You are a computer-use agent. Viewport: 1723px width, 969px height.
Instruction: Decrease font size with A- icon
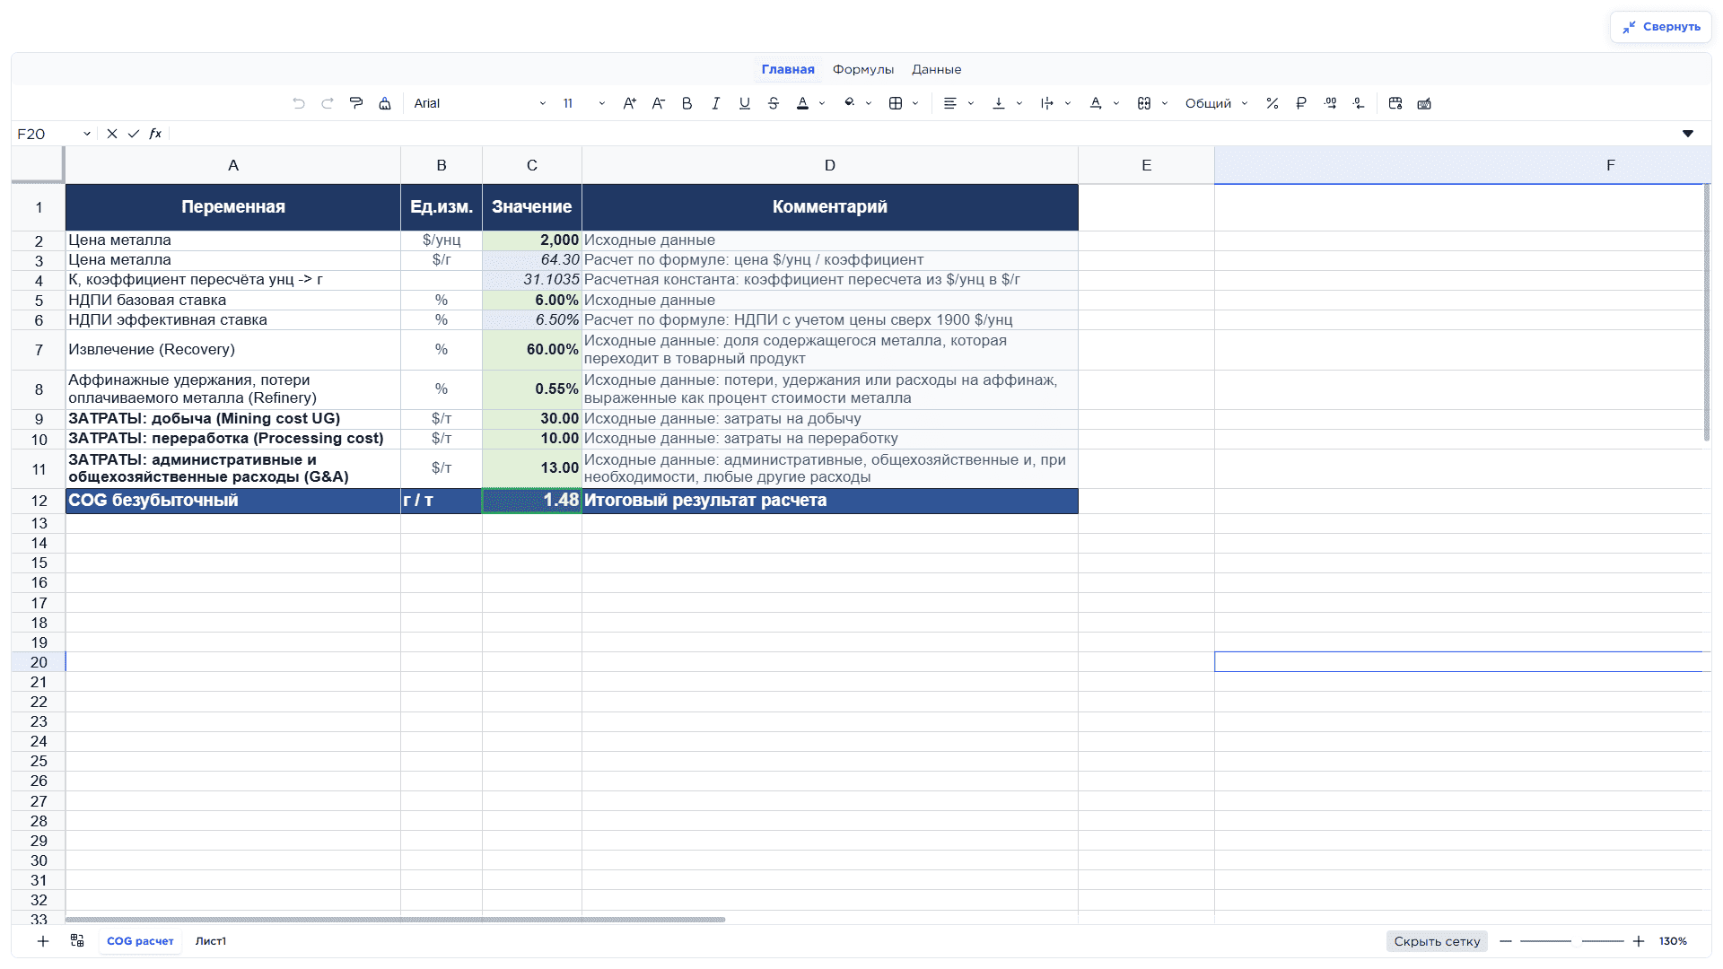pos(659,103)
